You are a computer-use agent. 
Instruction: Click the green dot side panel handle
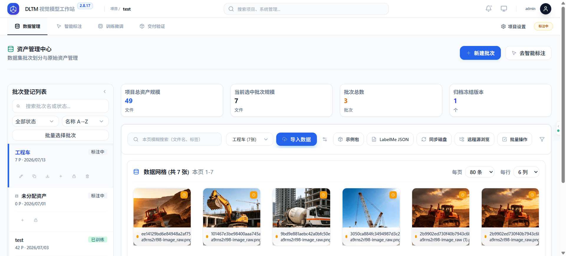click(558, 128)
